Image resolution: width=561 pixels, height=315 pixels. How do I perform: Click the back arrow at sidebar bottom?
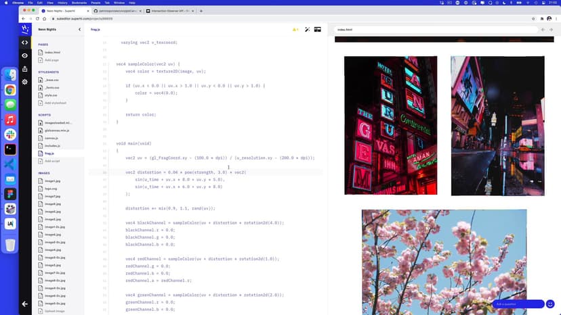tap(25, 304)
